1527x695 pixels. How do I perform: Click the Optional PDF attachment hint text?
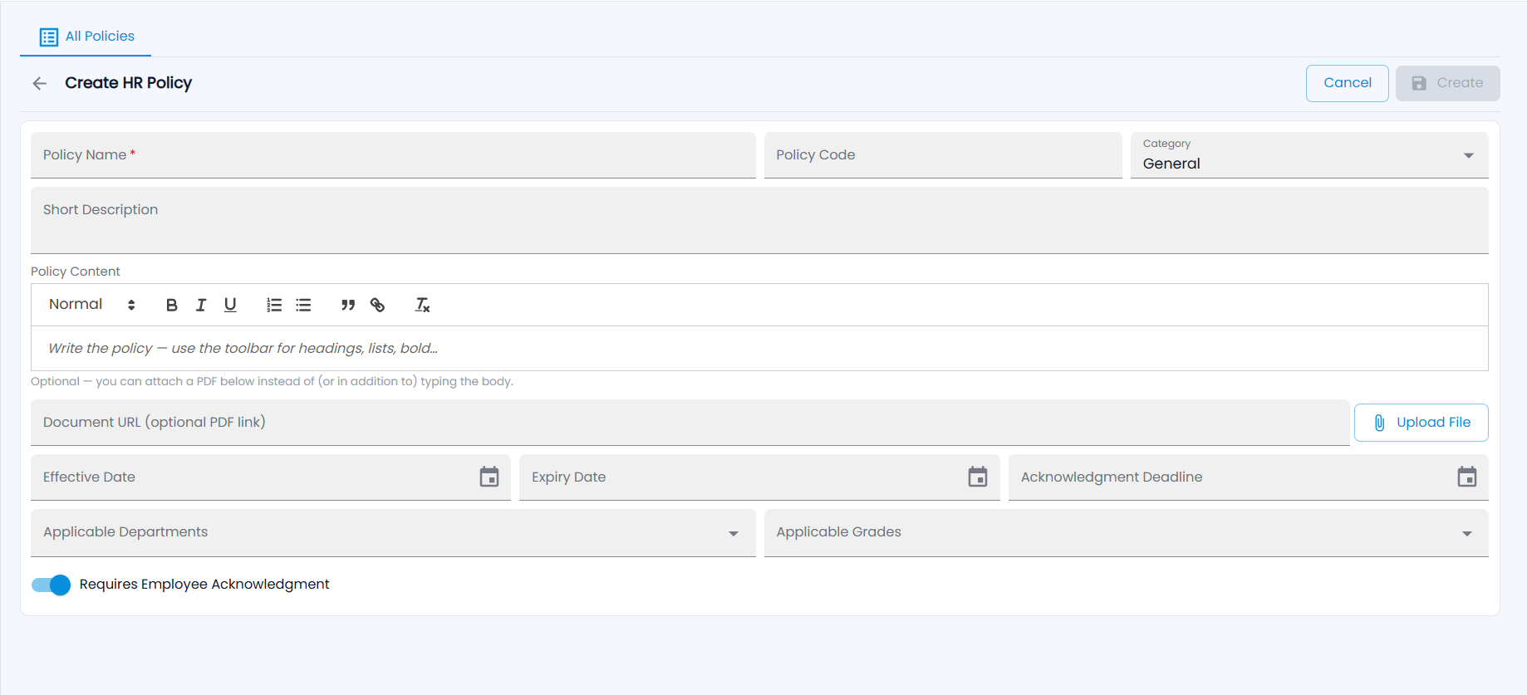(272, 381)
